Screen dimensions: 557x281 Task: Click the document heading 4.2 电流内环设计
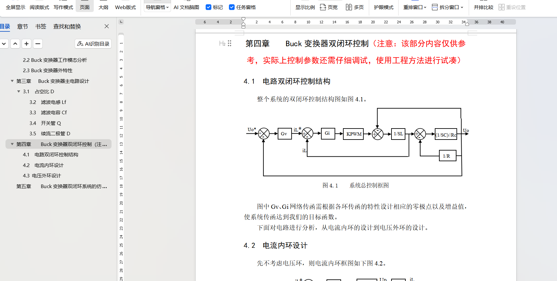tap(275, 245)
